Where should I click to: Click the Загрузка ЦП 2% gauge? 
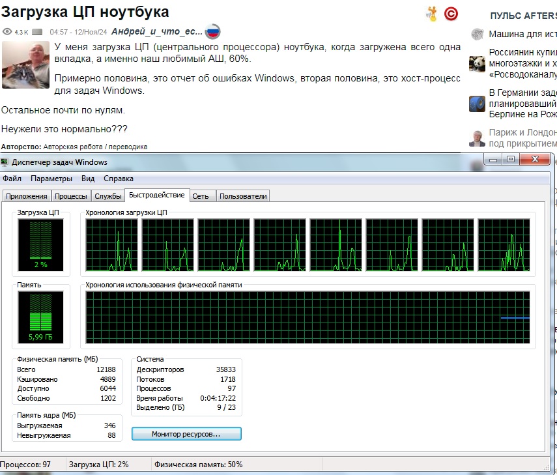tap(41, 244)
